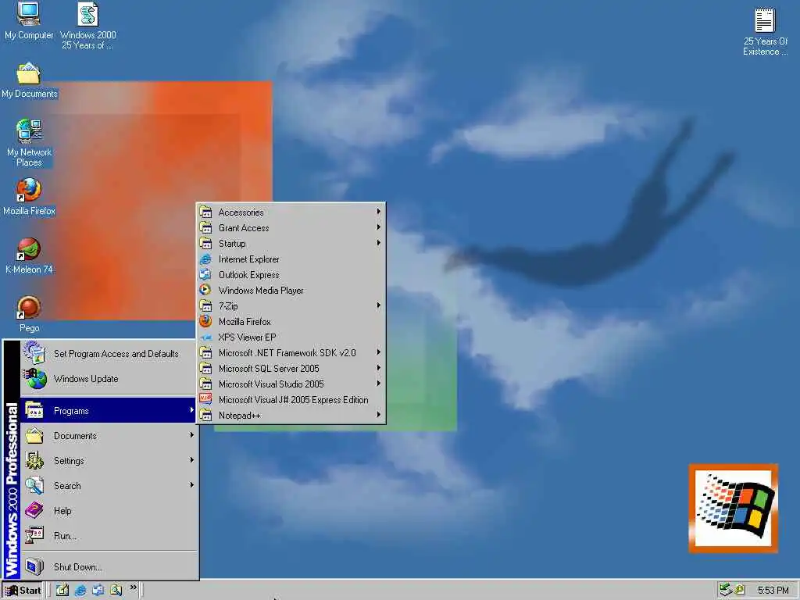This screenshot has height=600, width=800.
Task: Launch Windows Media Player from Programs
Action: point(291,291)
